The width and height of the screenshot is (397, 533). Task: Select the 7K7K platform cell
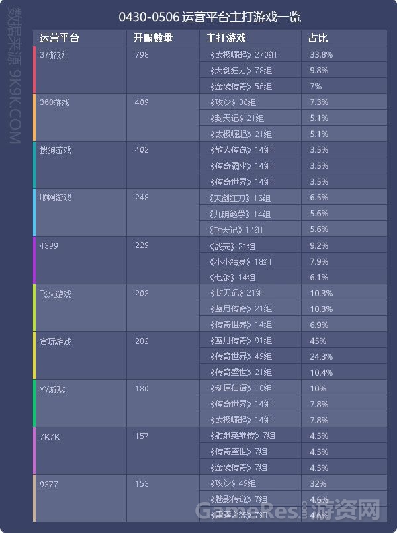pos(81,451)
